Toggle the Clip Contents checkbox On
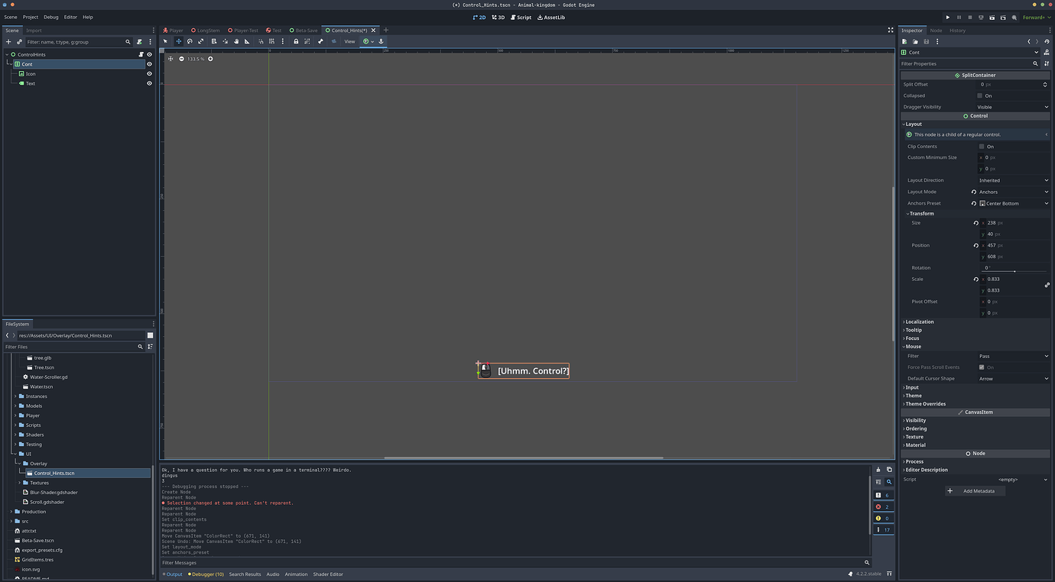Screen dimensions: 1055x582 coord(980,146)
